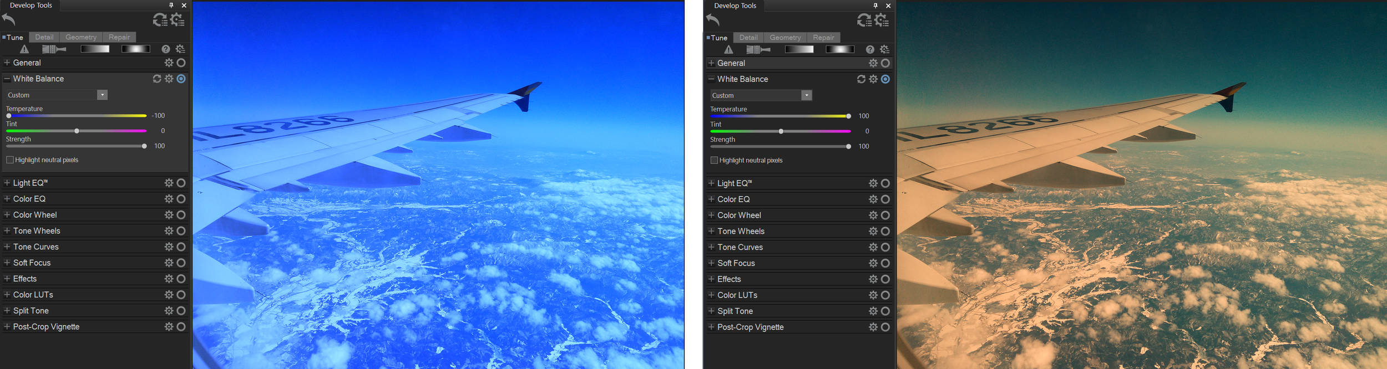The height and width of the screenshot is (369, 1387).
Task: Open the Custom preset dropdown in the orange-photo panel
Action: click(x=761, y=95)
